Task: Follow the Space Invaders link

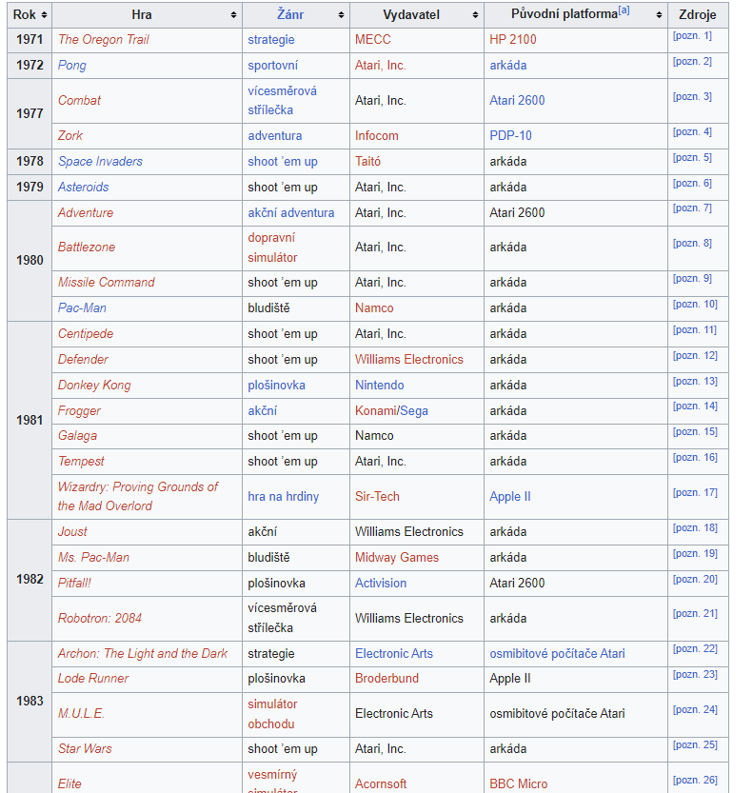Action: click(100, 161)
